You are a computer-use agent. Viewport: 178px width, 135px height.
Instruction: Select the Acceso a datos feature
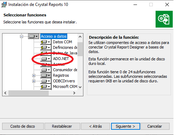[x=54, y=36]
